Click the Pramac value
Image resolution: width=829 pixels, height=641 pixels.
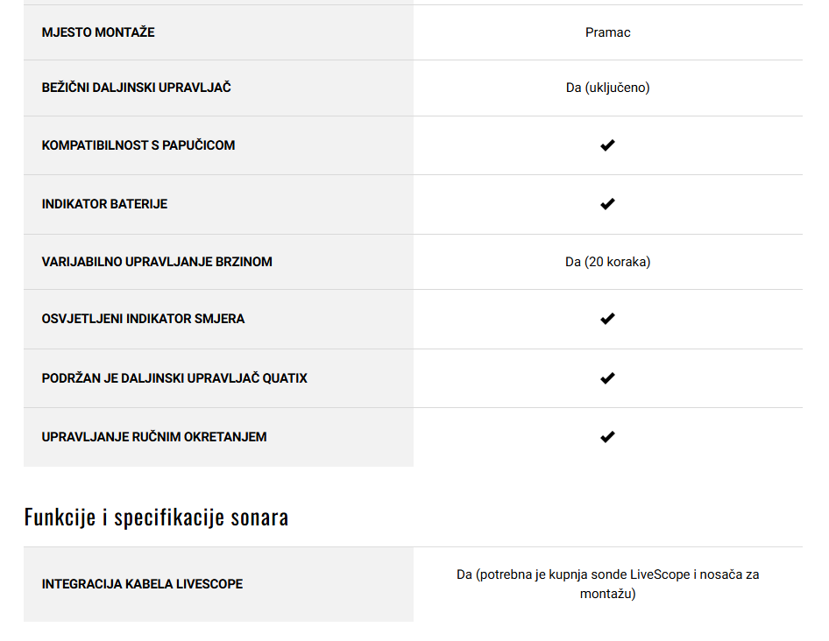point(607,32)
